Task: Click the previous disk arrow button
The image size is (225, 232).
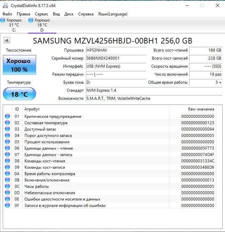Action: (7, 41)
